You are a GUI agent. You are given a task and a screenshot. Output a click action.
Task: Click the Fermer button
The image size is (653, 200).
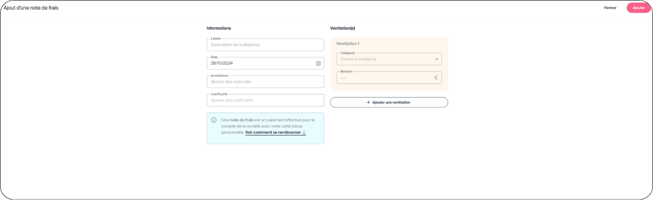610,8
